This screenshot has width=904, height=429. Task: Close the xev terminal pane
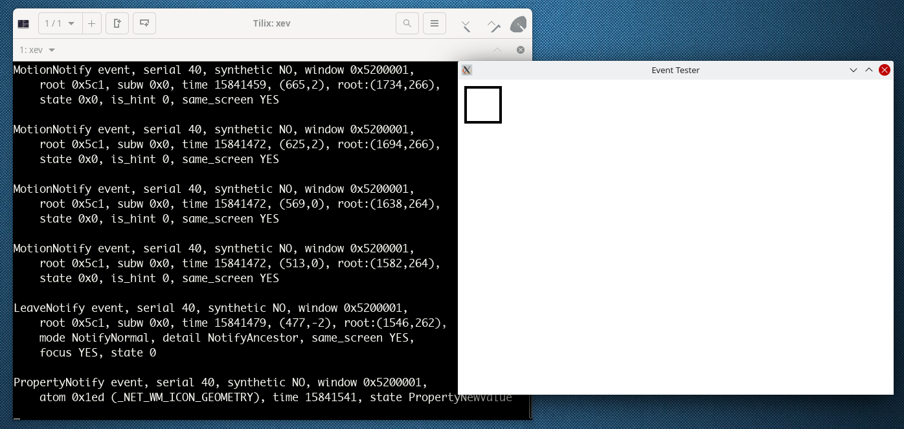pos(521,50)
